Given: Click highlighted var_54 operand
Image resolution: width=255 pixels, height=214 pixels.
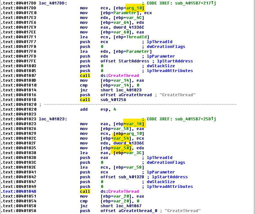Looking at the screenshot, I should (x=121, y=138).
